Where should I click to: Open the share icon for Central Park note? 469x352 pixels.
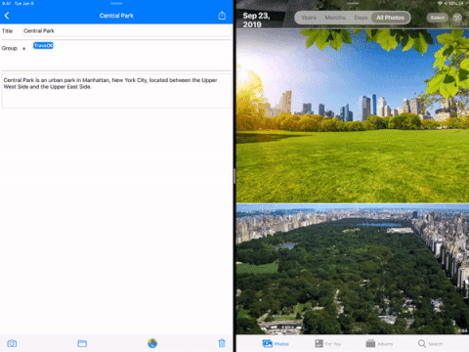222,16
